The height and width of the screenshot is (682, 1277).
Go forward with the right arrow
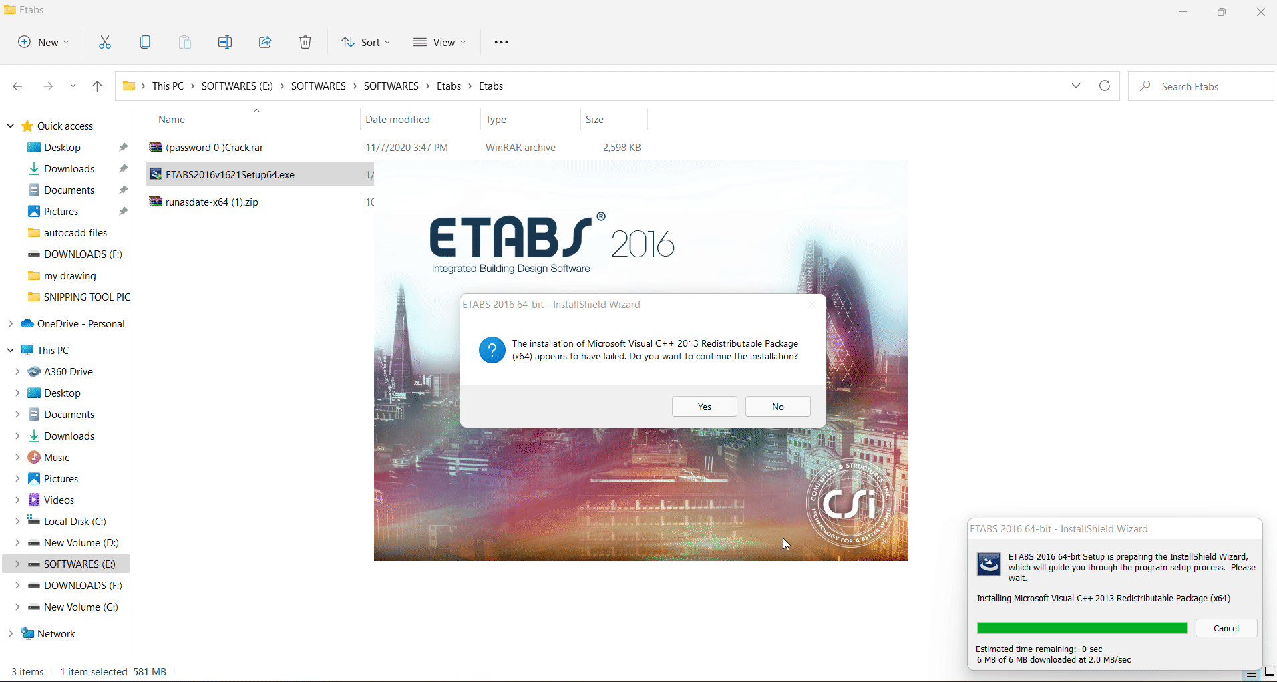pyautogui.click(x=48, y=86)
